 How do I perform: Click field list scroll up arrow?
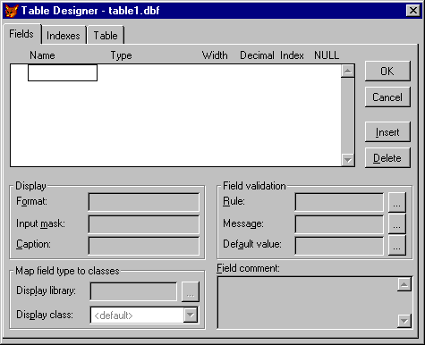pos(347,71)
